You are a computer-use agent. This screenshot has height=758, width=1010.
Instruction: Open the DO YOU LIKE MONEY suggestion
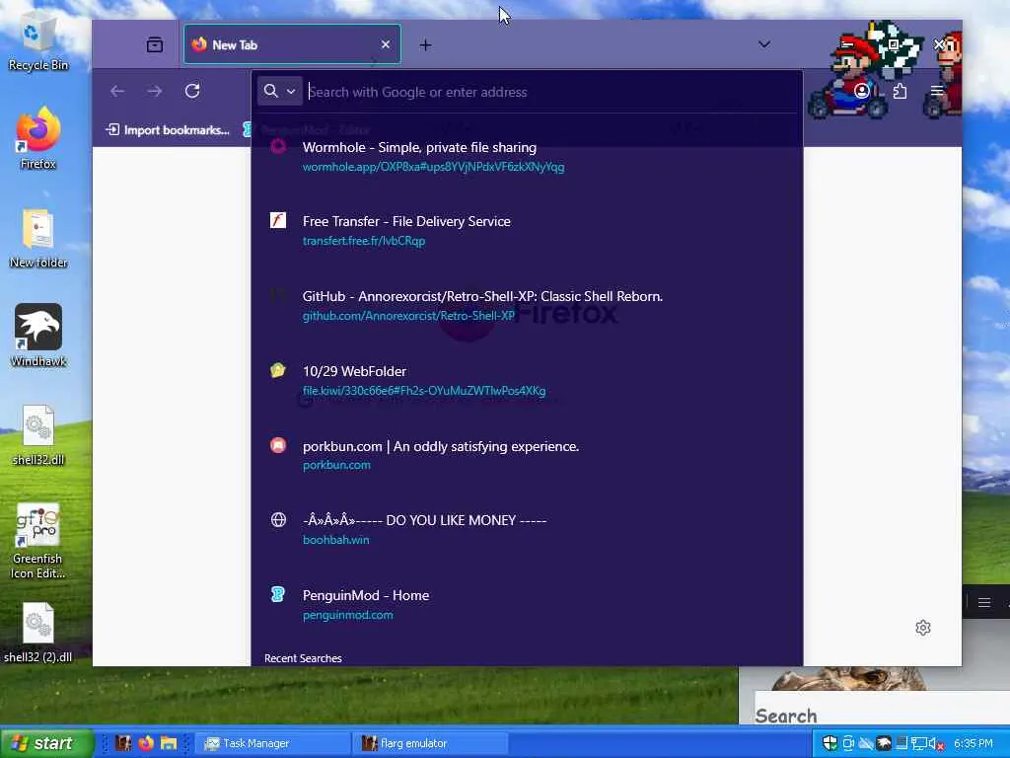tap(424, 520)
